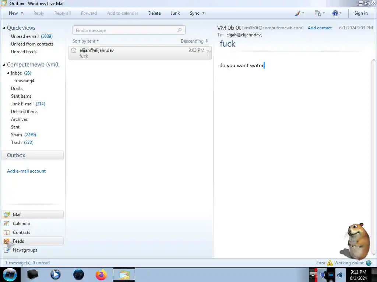Click the blue swirl tray icon
This screenshot has height=282, width=377.
pos(340,275)
